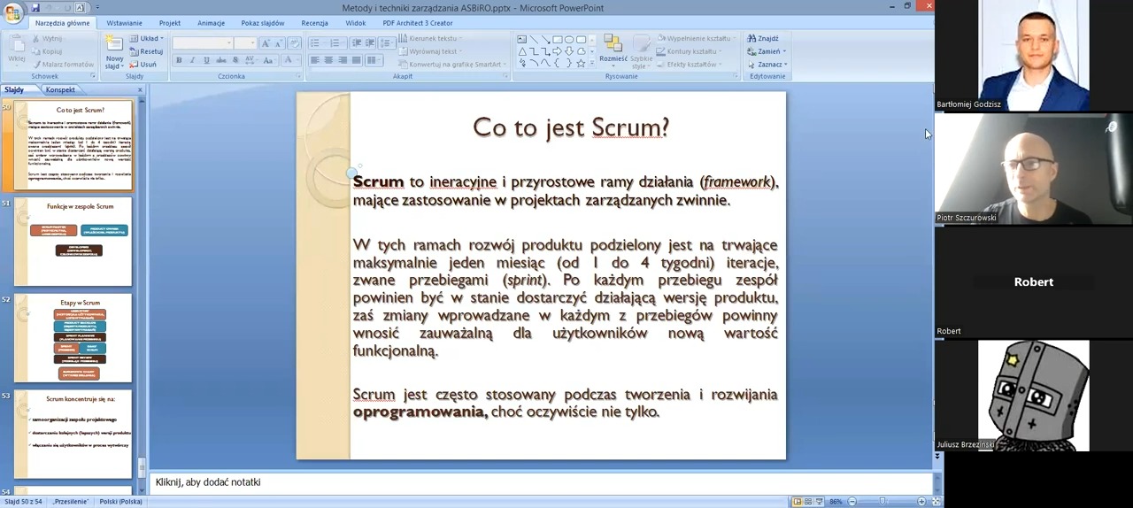Open the line spacing menu
Screen dimensions: 1133x508
(386, 43)
